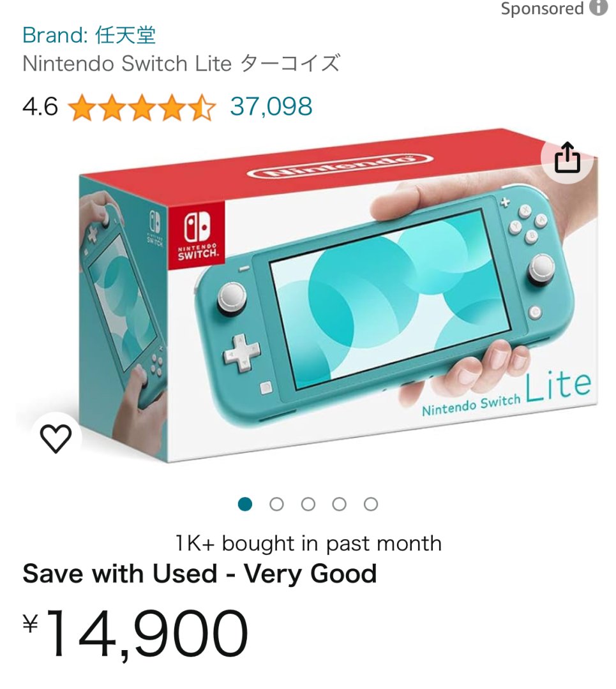Screen dimensions: 616x689
Task: Tap the ¥14,900 price
Action: point(135,633)
